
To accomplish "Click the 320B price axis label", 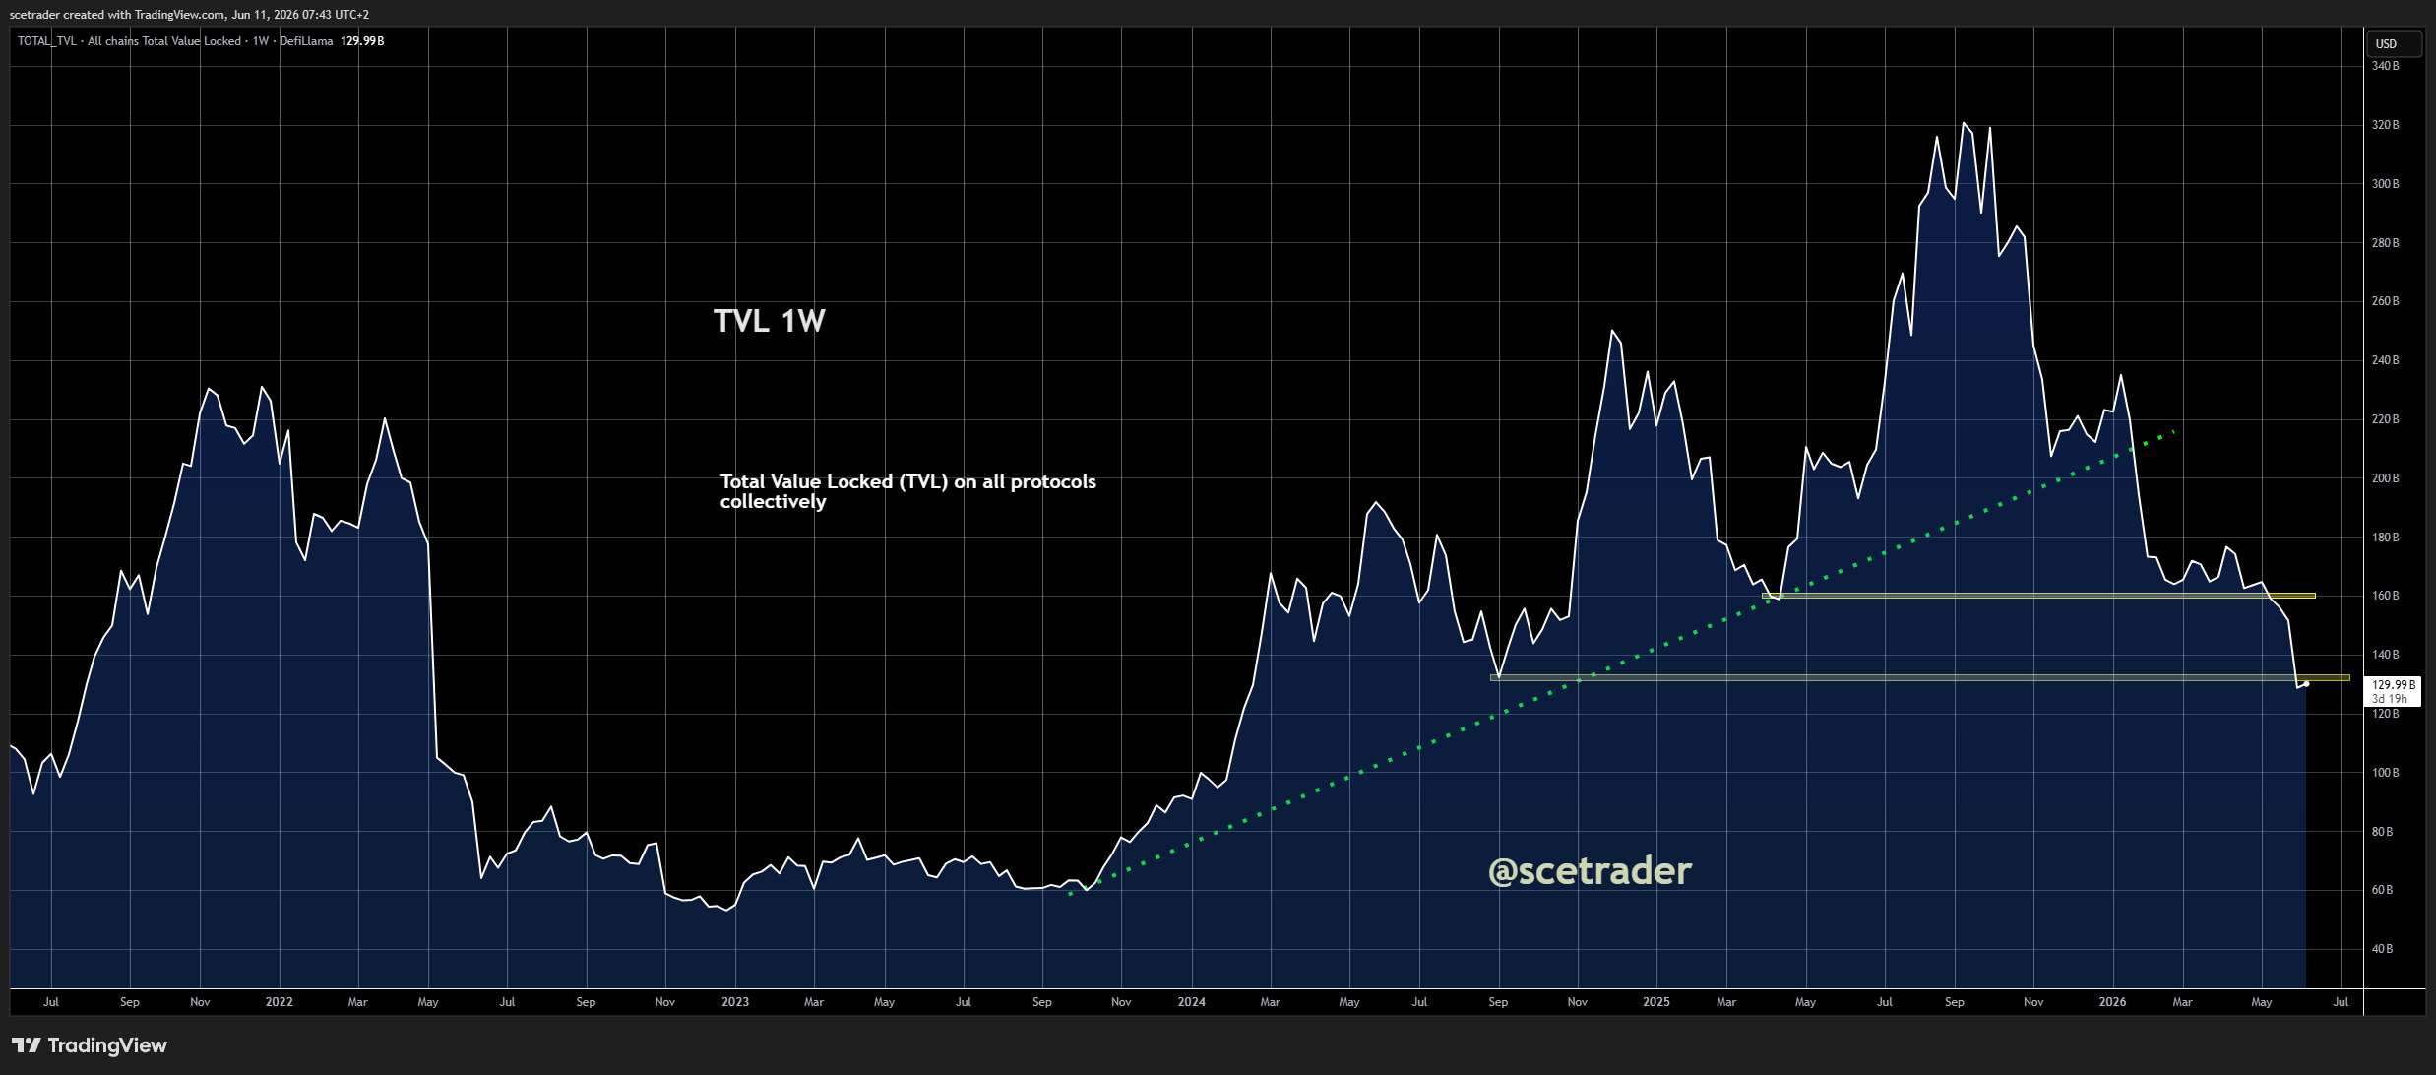I will tap(2385, 125).
